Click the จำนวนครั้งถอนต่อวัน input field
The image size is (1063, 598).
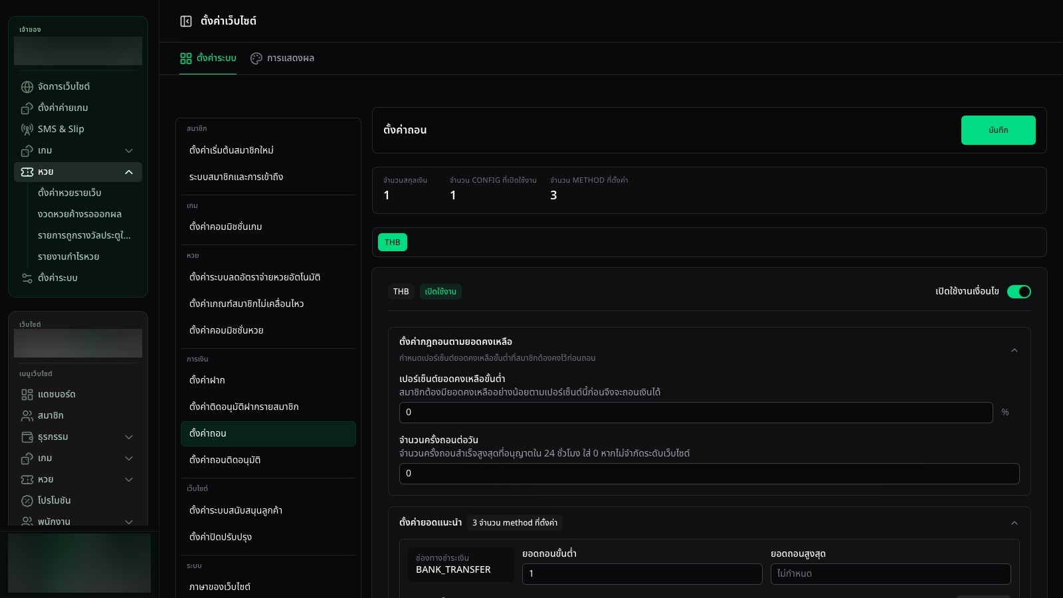click(709, 474)
